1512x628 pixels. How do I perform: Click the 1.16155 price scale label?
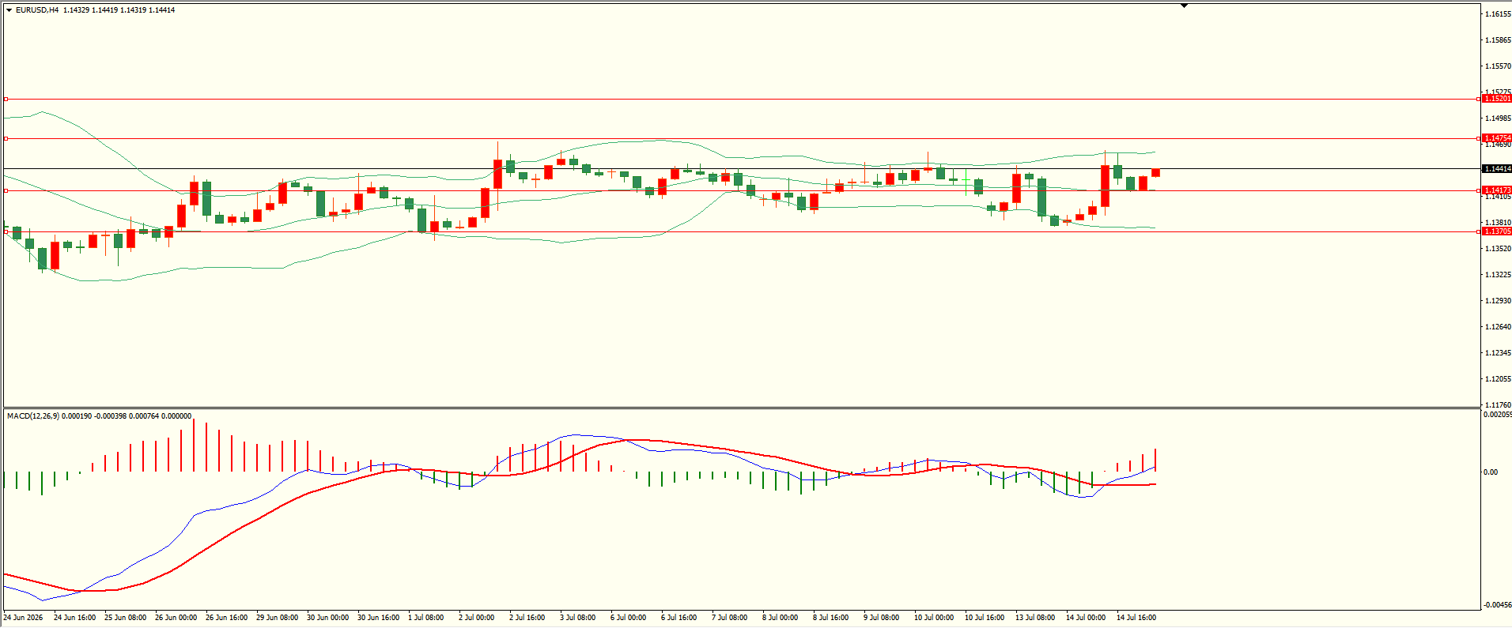tap(1498, 14)
